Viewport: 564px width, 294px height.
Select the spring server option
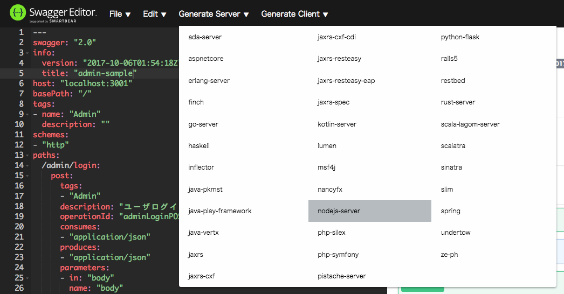pyautogui.click(x=451, y=211)
